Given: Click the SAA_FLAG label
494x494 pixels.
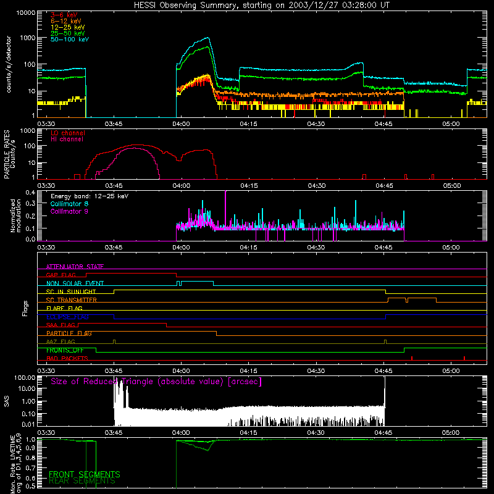Looking at the screenshot, I should point(61,325).
